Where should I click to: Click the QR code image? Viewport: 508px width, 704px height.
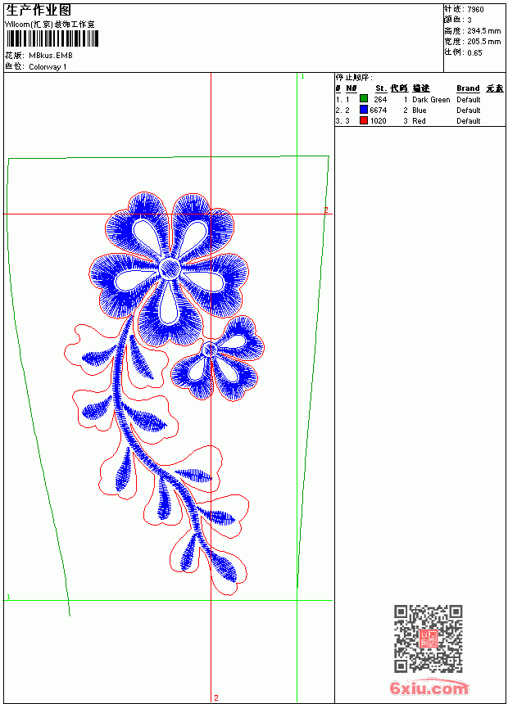(429, 639)
